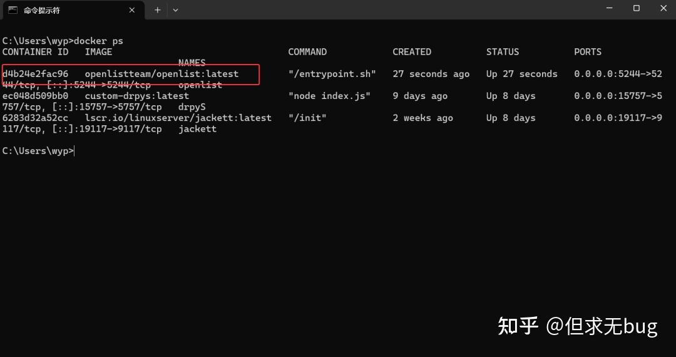676x357 pixels.
Task: Click the PORTS column header
Action: pyautogui.click(x=588, y=52)
